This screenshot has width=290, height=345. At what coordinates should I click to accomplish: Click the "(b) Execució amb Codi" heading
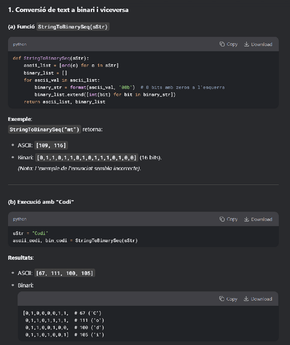coord(41,202)
